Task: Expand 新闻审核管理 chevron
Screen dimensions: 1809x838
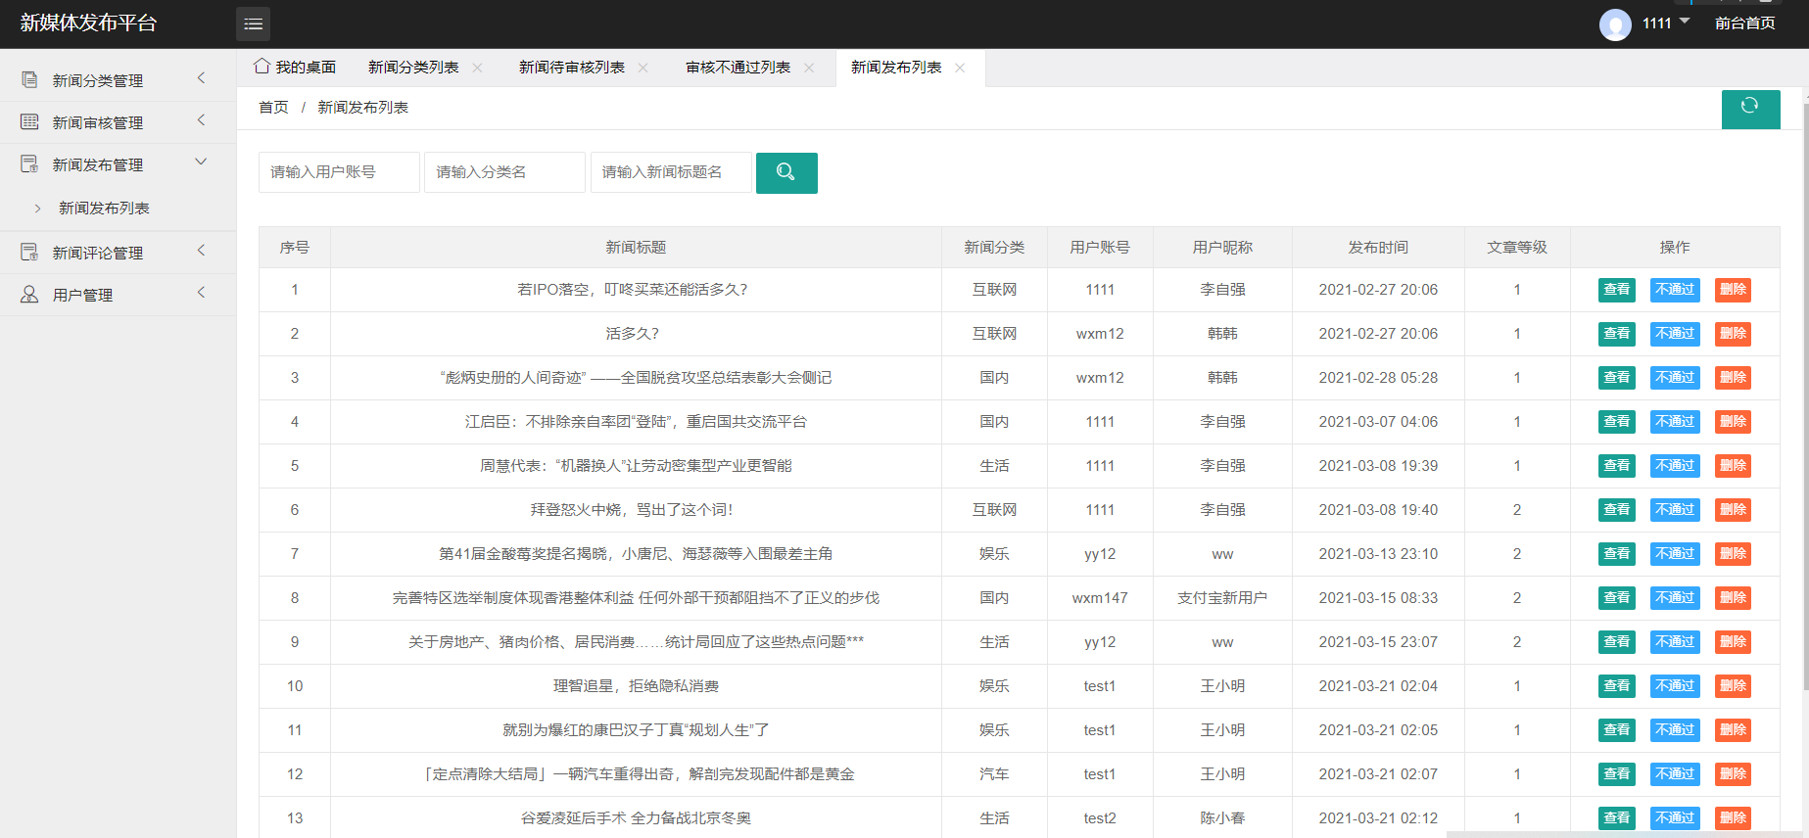Action: point(202,120)
